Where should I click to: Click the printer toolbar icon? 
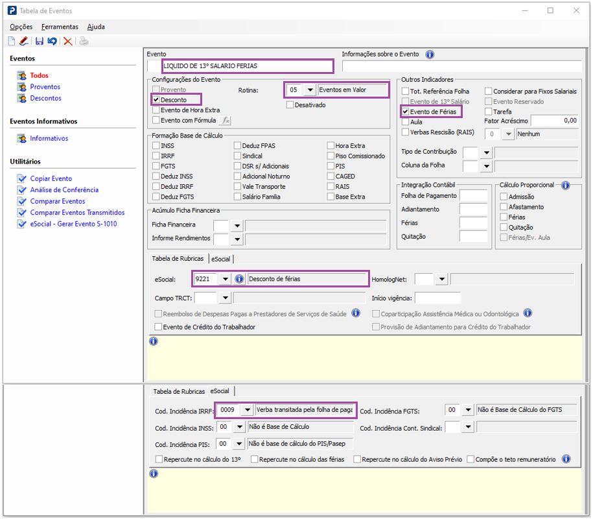click(84, 42)
